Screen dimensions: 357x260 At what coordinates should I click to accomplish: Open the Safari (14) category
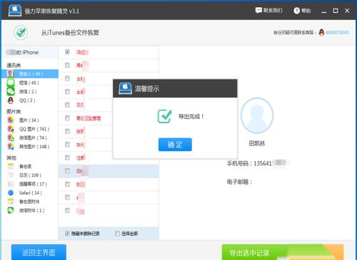[x=30, y=193]
